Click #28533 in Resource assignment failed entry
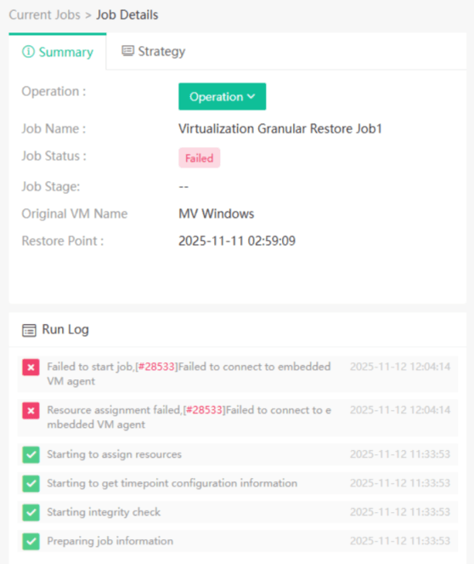 (x=205, y=410)
